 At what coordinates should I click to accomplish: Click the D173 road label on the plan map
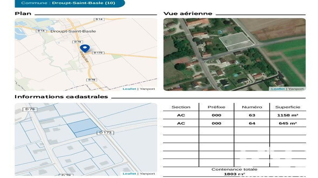98,53
